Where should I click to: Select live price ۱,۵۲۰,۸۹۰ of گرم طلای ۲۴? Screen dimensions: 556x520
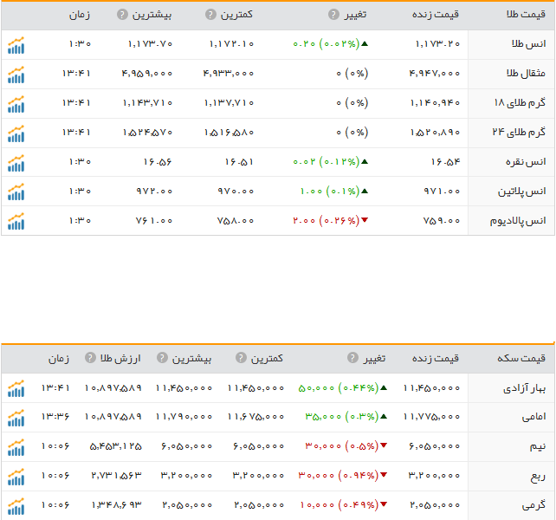click(435, 133)
